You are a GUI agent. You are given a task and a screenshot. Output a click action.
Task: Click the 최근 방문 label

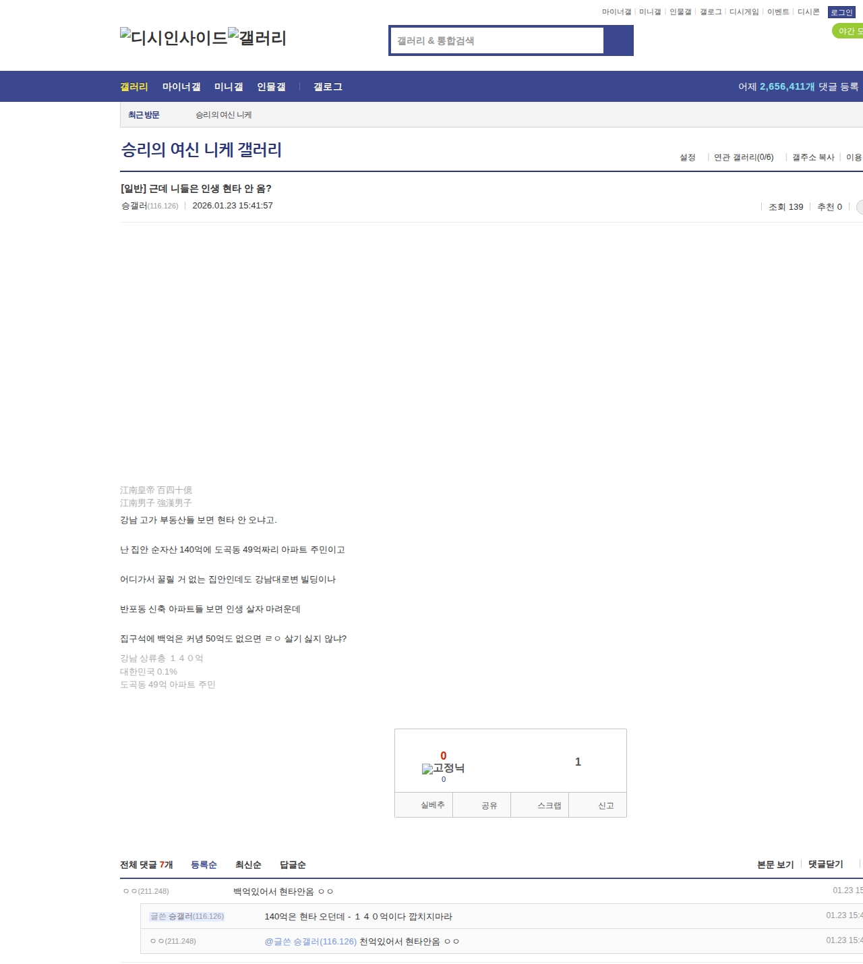coord(144,115)
